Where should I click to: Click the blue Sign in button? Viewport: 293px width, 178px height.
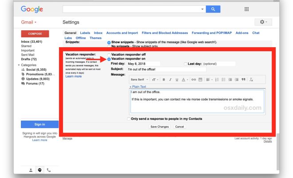click(x=40, y=125)
